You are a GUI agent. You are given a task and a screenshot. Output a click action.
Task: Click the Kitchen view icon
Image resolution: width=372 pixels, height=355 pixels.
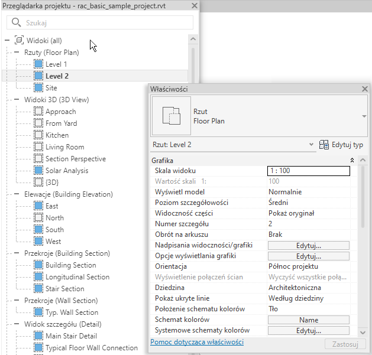point(38,135)
